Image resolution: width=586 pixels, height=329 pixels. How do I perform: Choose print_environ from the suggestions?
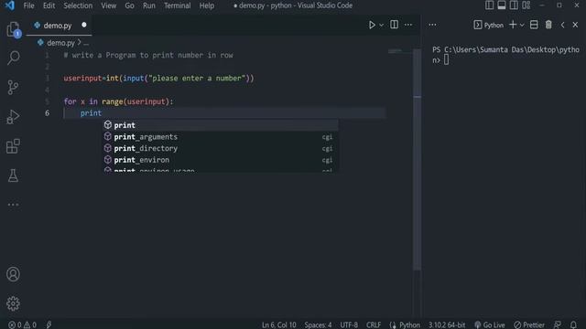tap(221, 160)
